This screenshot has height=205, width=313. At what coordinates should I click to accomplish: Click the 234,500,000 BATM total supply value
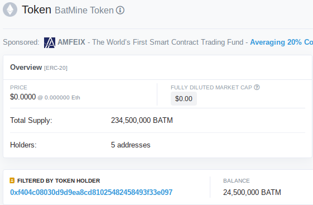142,120
